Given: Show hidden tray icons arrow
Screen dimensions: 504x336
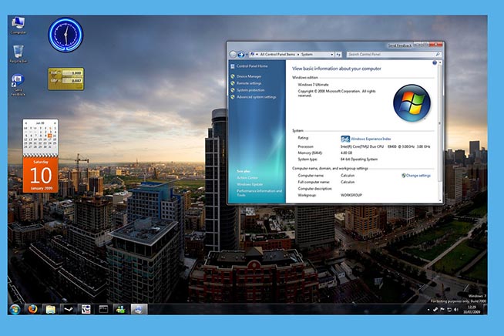Looking at the screenshot, I should (x=428, y=310).
